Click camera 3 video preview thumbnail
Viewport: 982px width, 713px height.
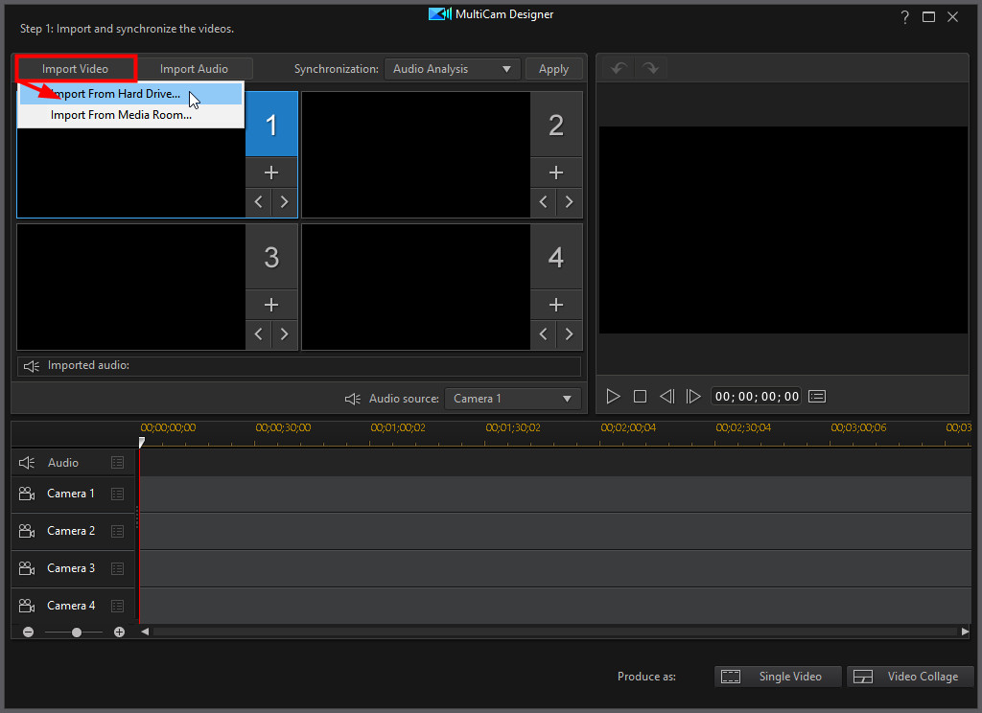(x=131, y=287)
